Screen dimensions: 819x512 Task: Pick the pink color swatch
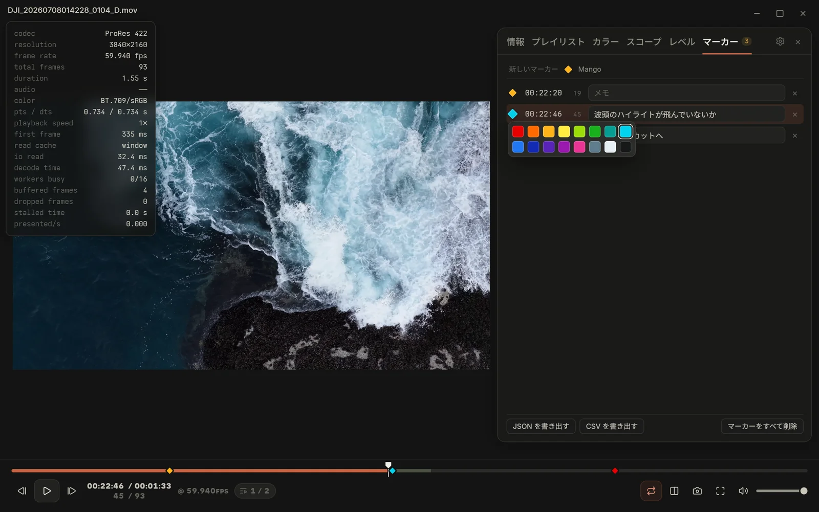click(579, 147)
